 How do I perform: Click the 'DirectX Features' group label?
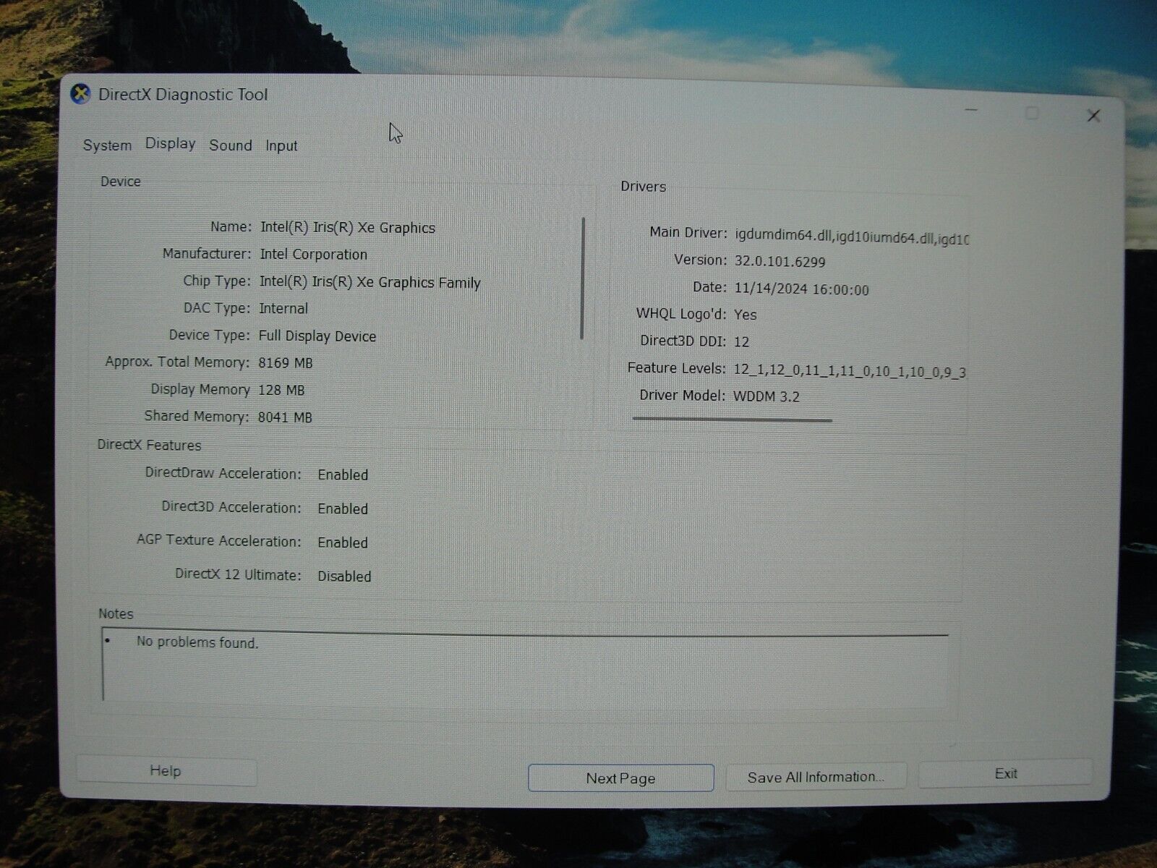click(149, 446)
